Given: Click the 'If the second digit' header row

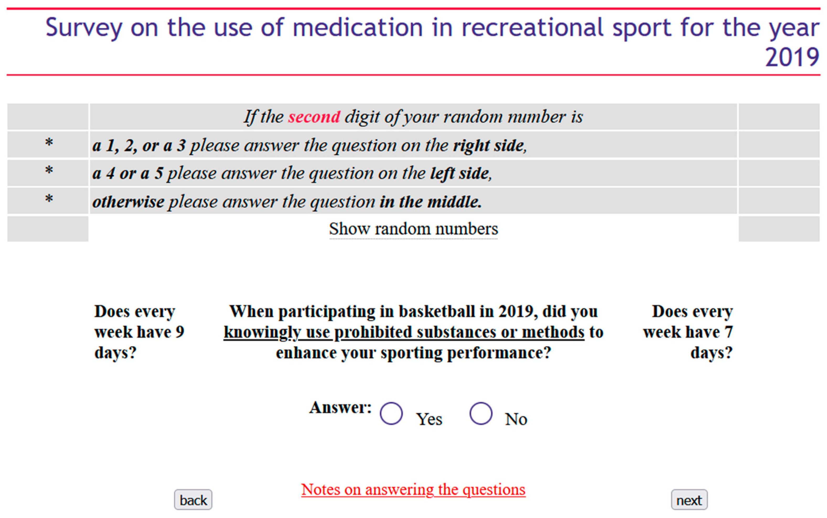Looking at the screenshot, I should (x=413, y=117).
